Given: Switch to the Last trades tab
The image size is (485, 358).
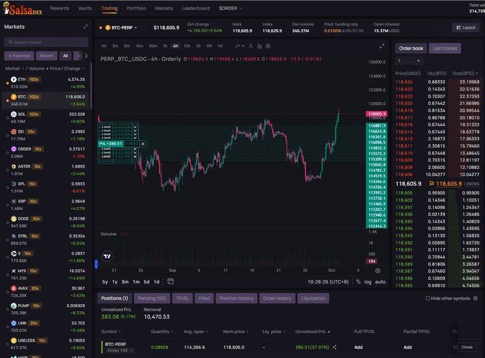Looking at the screenshot, I should tap(446, 48).
